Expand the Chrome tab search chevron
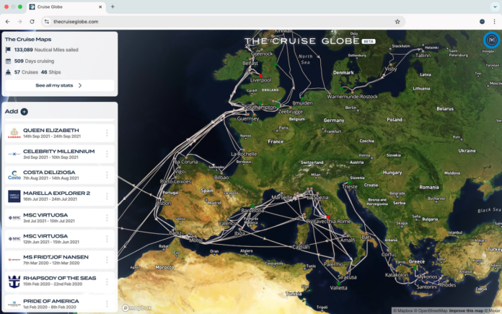The height and width of the screenshot is (314, 502). click(493, 6)
